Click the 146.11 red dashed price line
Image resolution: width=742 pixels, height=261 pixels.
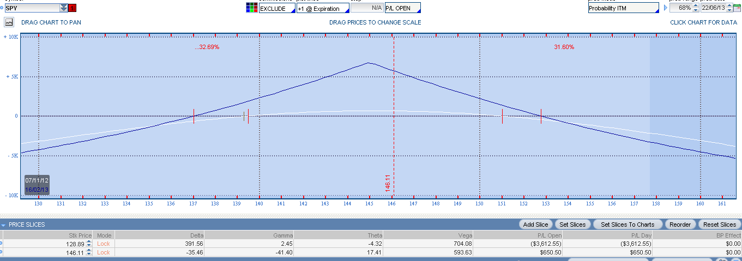[394, 116]
